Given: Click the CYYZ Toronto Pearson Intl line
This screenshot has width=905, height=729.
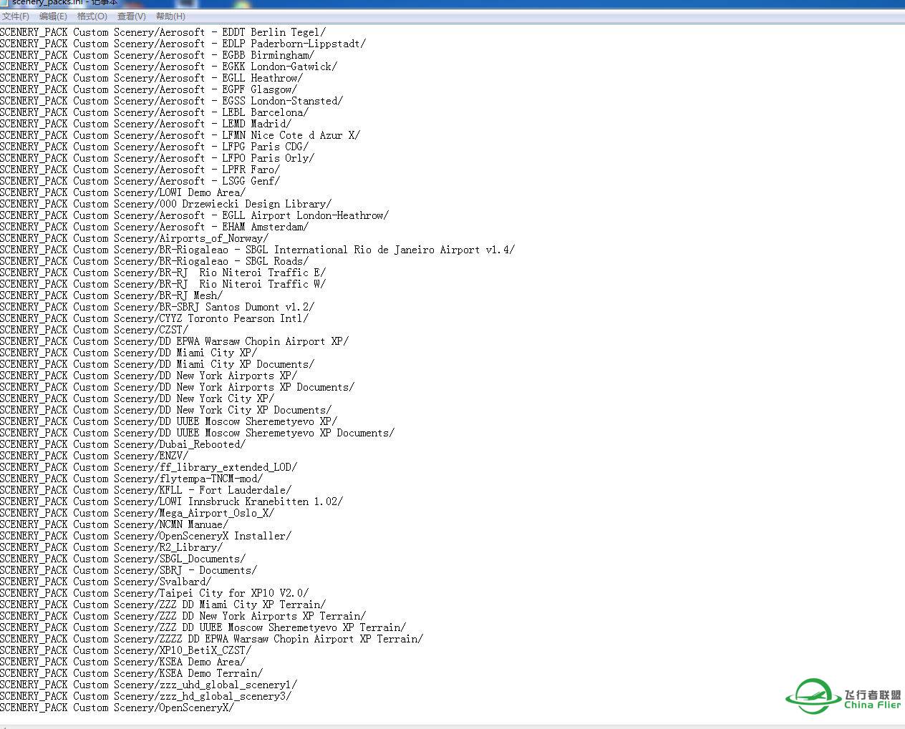Looking at the screenshot, I should pos(154,318).
